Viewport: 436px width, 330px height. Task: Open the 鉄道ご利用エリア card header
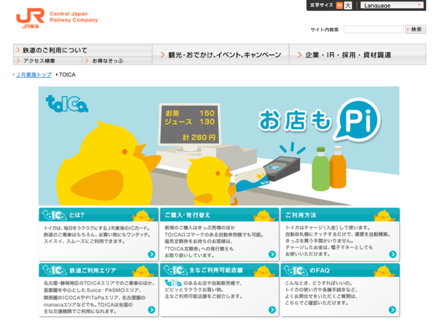click(x=99, y=270)
